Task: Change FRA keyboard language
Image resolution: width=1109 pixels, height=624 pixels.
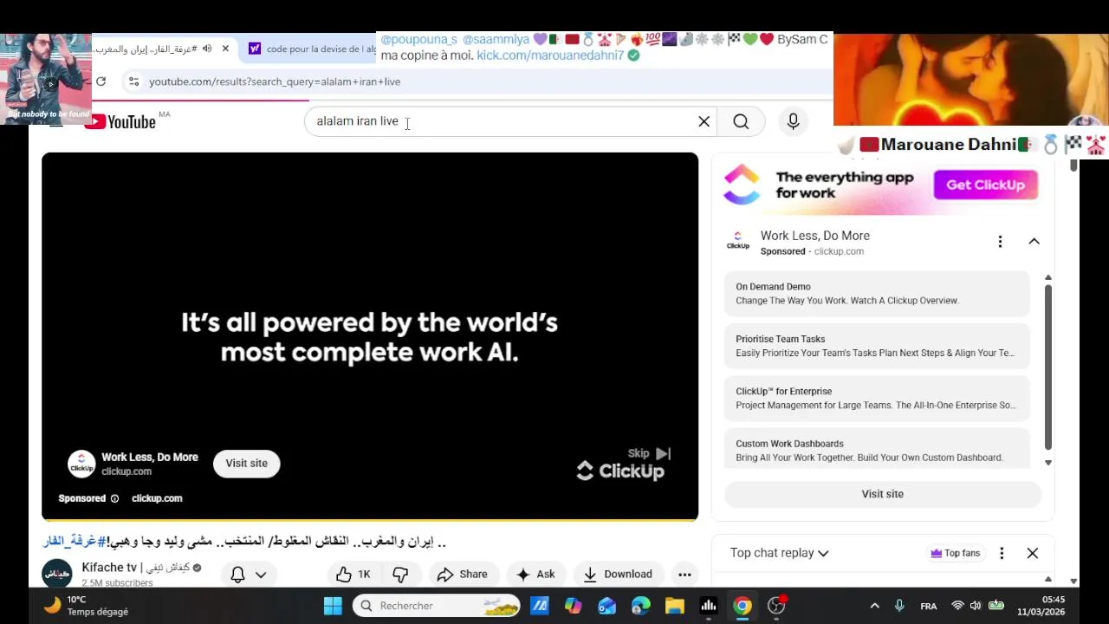Action: [929, 606]
